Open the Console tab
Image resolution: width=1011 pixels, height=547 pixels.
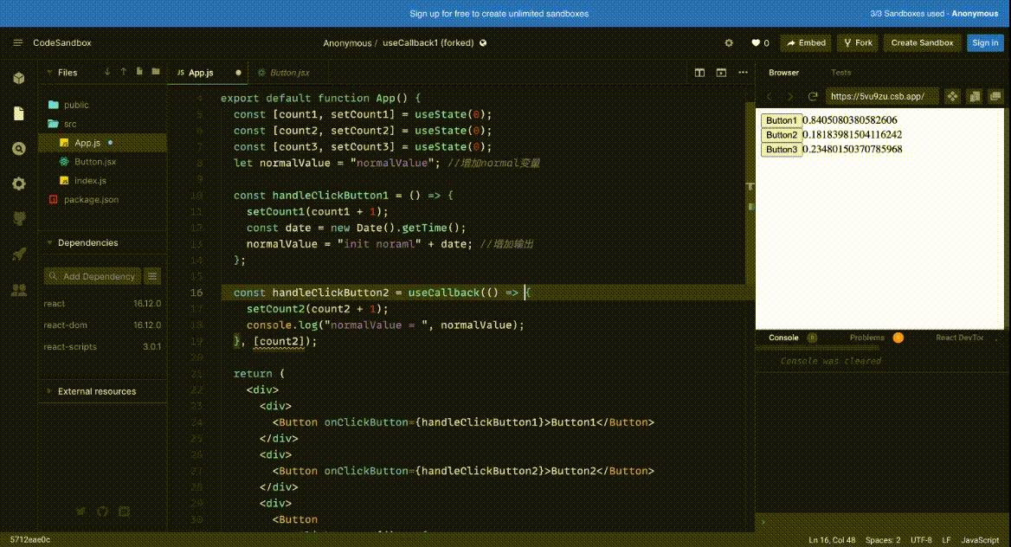tap(783, 338)
